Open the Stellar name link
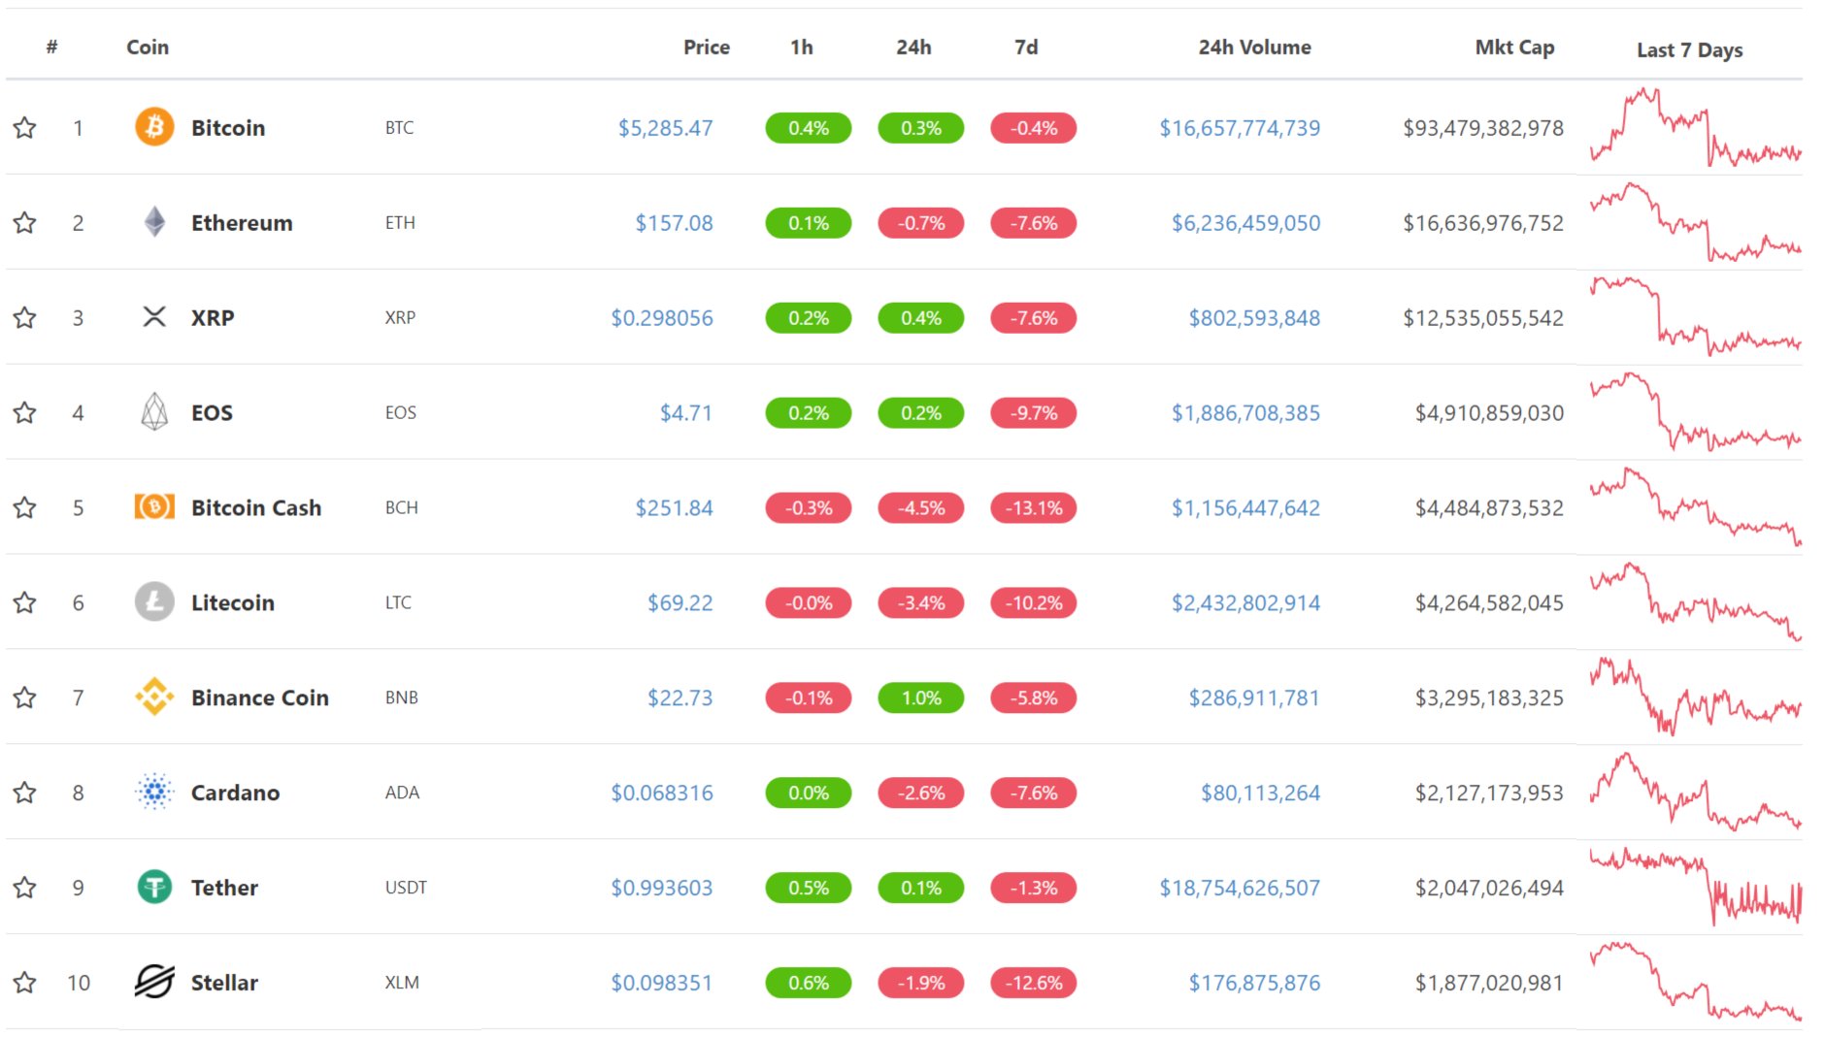The image size is (1824, 1037). coord(224,983)
